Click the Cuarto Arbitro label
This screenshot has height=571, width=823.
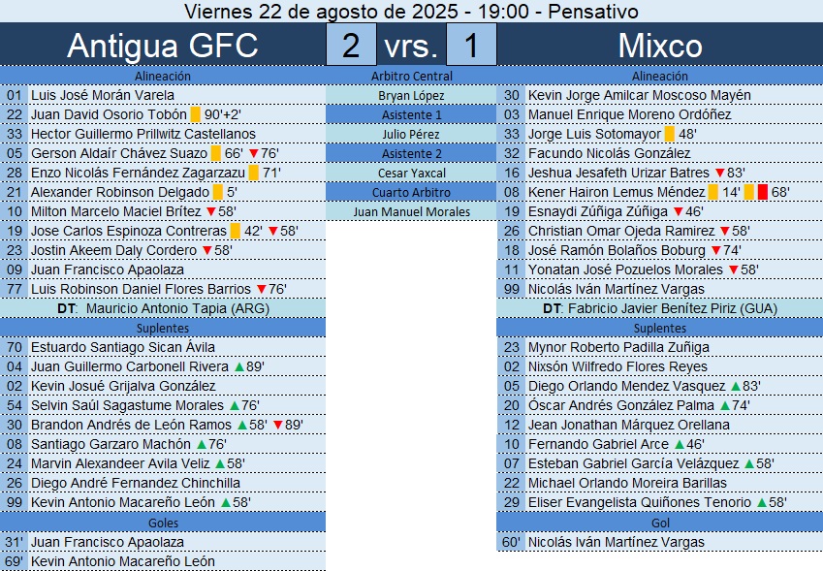(411, 192)
